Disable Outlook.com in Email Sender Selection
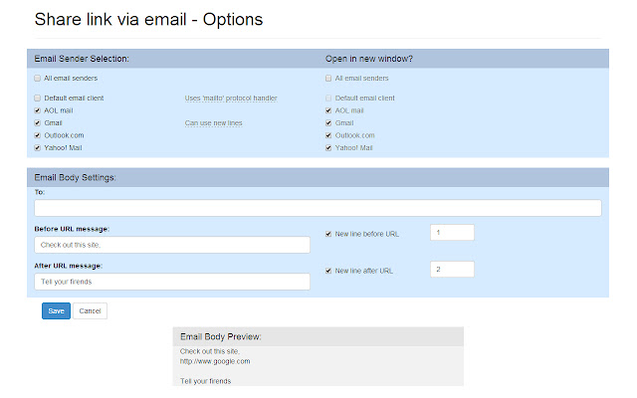Screen dimensions: 637x398 coord(37,135)
